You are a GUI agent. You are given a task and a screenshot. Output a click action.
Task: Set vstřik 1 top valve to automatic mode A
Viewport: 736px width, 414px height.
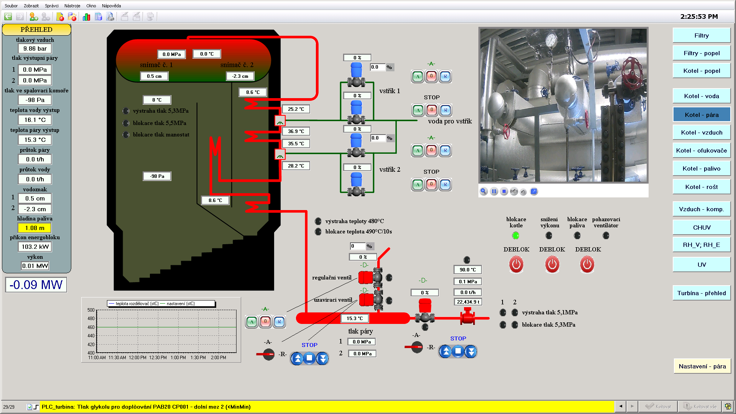coord(418,76)
